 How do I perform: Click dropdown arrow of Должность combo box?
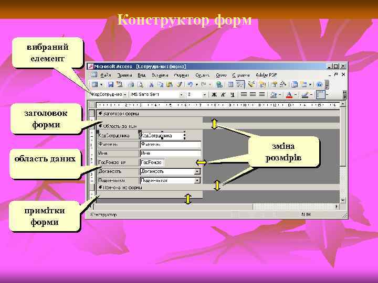[x=197, y=171]
